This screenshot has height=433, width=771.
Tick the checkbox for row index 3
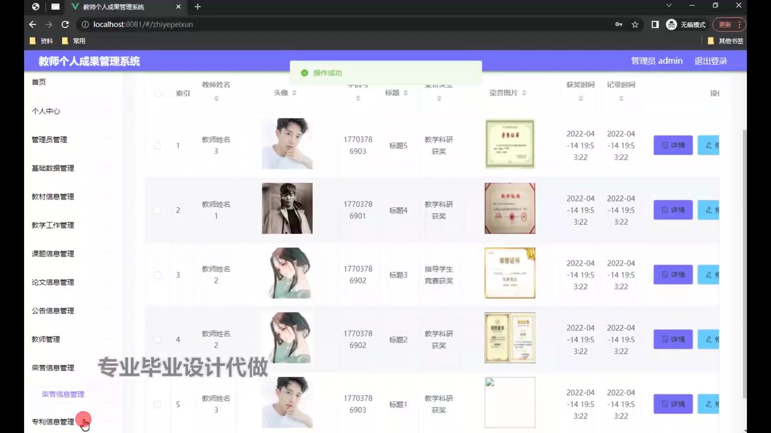tap(157, 275)
